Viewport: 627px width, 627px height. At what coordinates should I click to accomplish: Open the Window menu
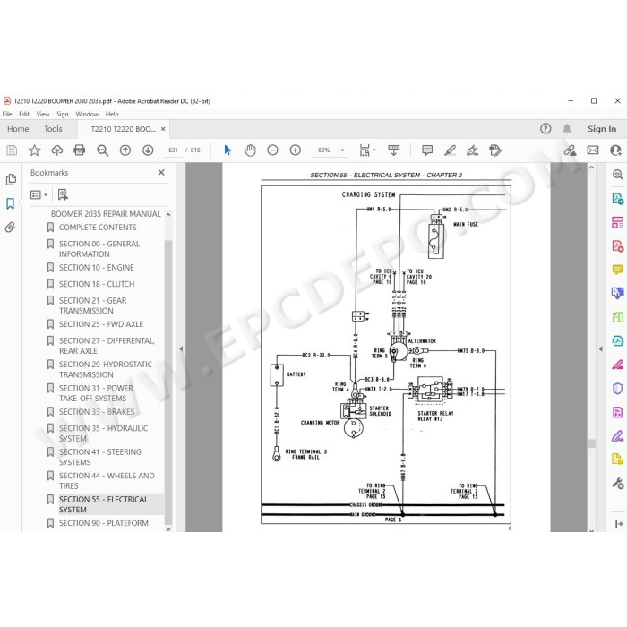87,114
